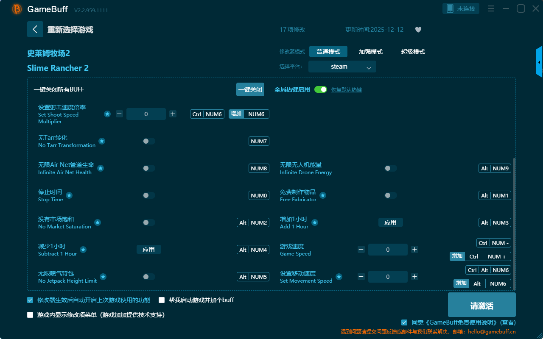Screen dimensions: 543x339
Task: Click the heart favorite icon
Action: pos(418,30)
